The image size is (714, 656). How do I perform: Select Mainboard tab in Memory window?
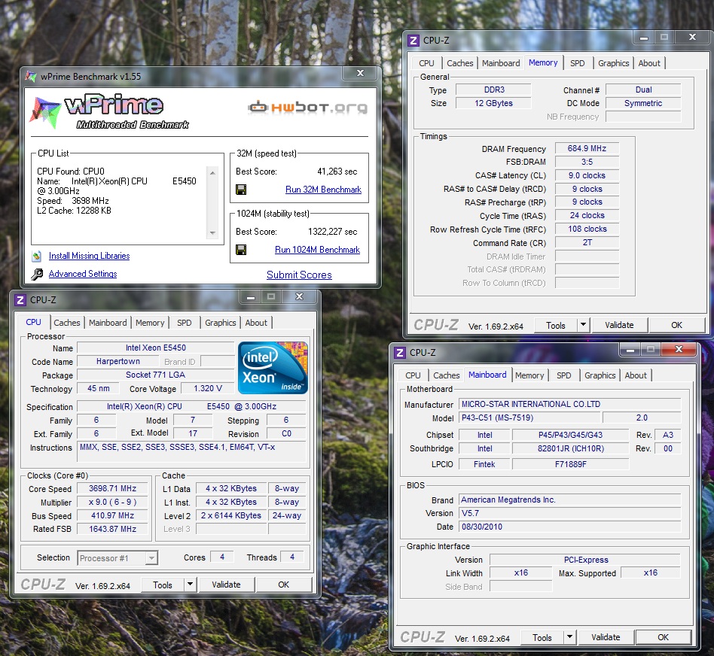[501, 63]
